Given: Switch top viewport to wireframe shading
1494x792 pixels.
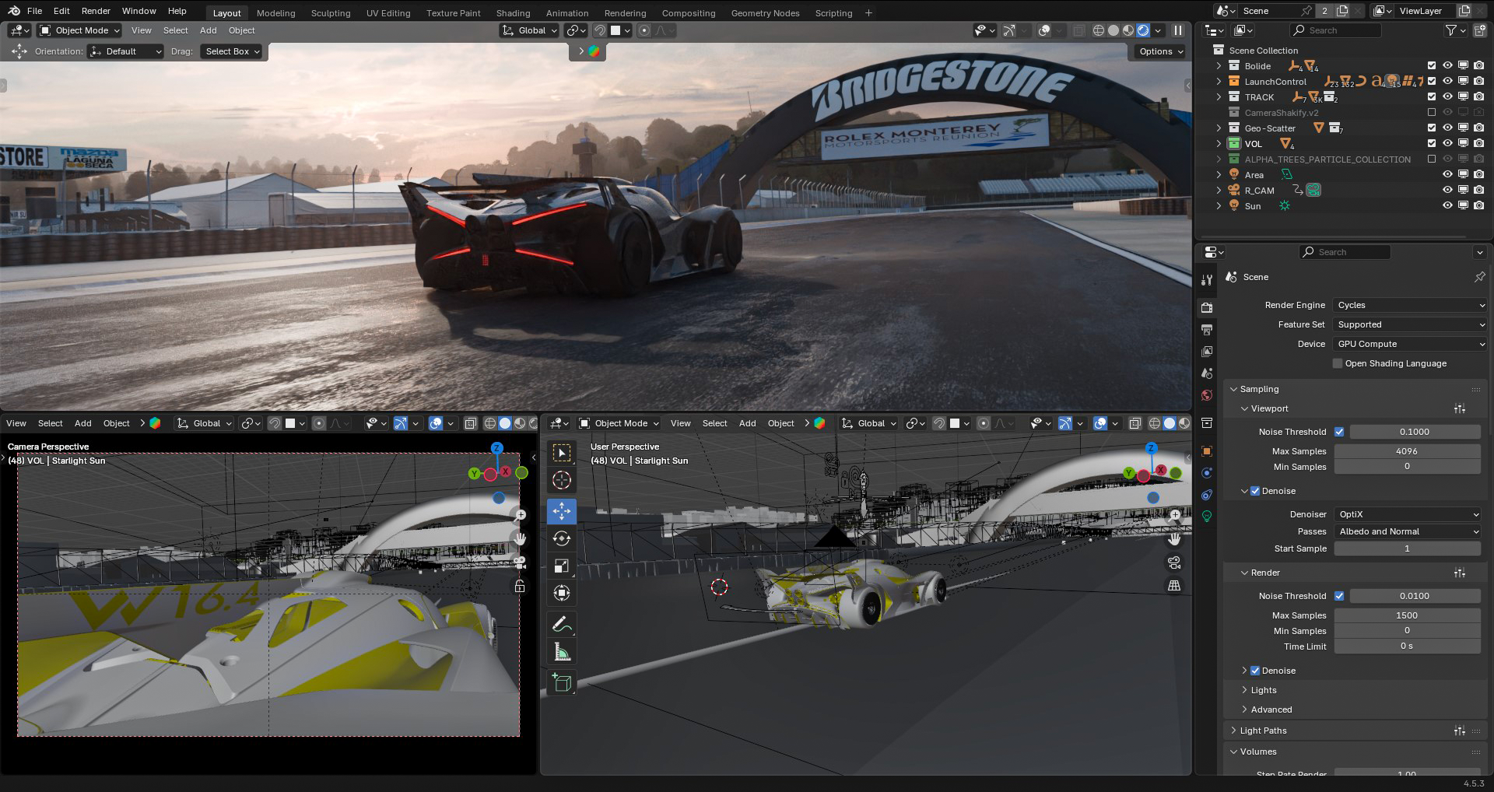Looking at the screenshot, I should tap(1099, 30).
